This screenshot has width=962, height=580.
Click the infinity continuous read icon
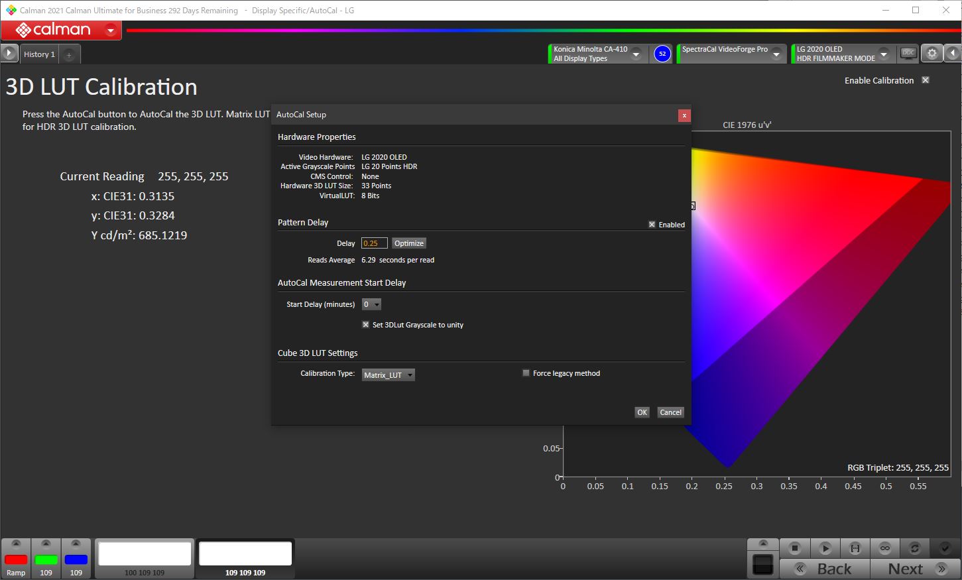tap(884, 548)
